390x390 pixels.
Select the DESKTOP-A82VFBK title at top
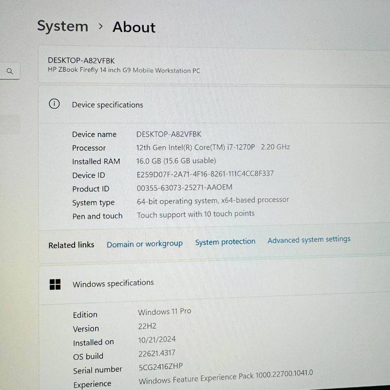point(81,60)
